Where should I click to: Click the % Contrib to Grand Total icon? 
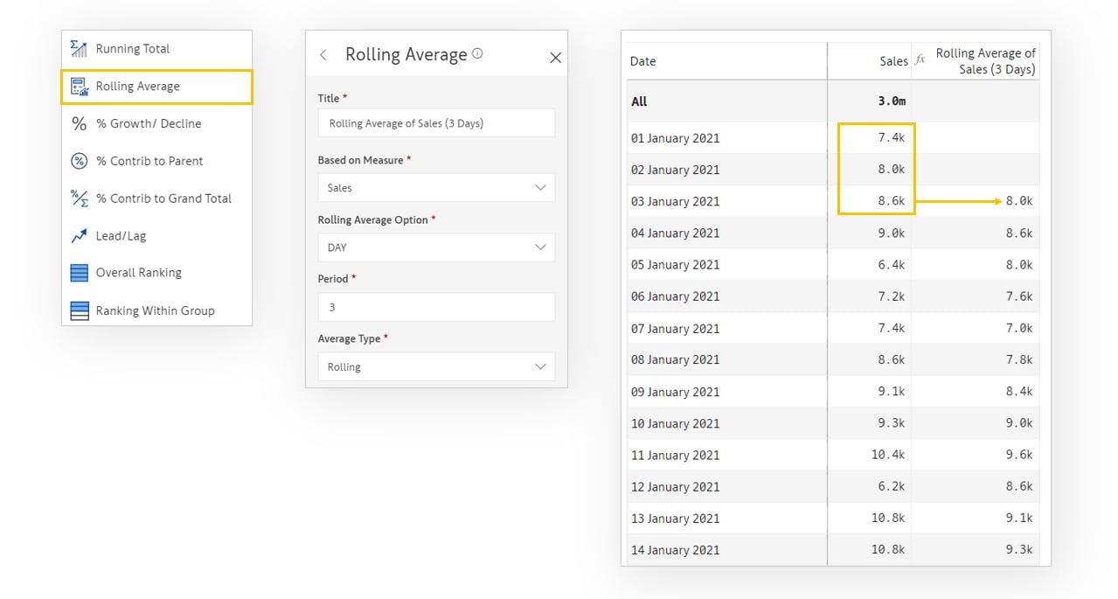[79, 199]
